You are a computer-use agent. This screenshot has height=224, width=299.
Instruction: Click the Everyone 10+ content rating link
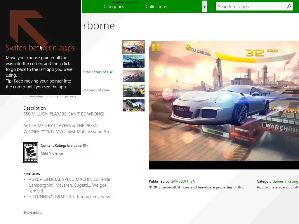[78, 146]
